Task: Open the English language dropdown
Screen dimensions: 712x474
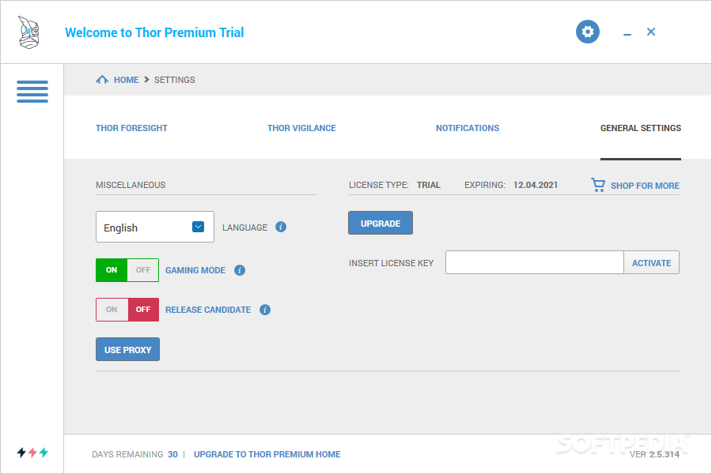Action: pos(155,227)
